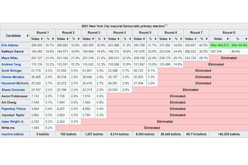Select Isaac Wright Jr. Round 2 votes 2,254
The width and height of the screenshot is (248, 165).
click(x=63, y=122)
